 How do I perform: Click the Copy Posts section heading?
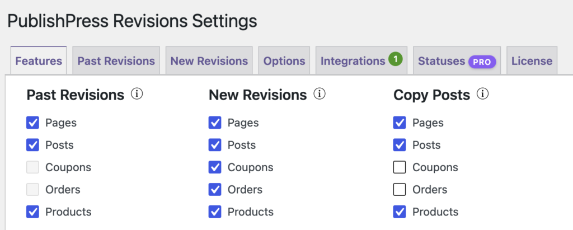click(431, 95)
